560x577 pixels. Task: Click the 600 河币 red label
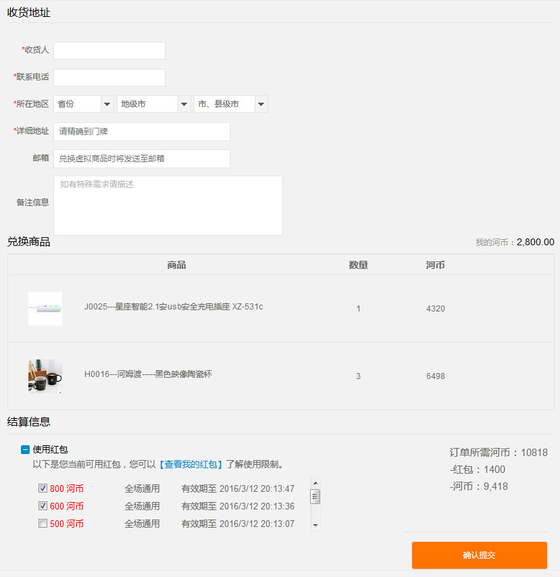(x=67, y=506)
